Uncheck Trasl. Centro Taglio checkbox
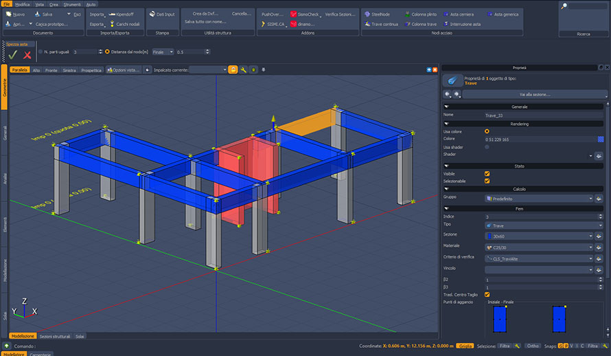This screenshot has height=356, width=611. point(487,294)
